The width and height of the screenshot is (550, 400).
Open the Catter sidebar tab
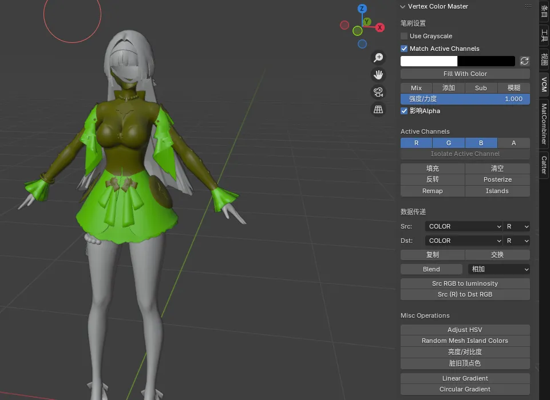[544, 165]
